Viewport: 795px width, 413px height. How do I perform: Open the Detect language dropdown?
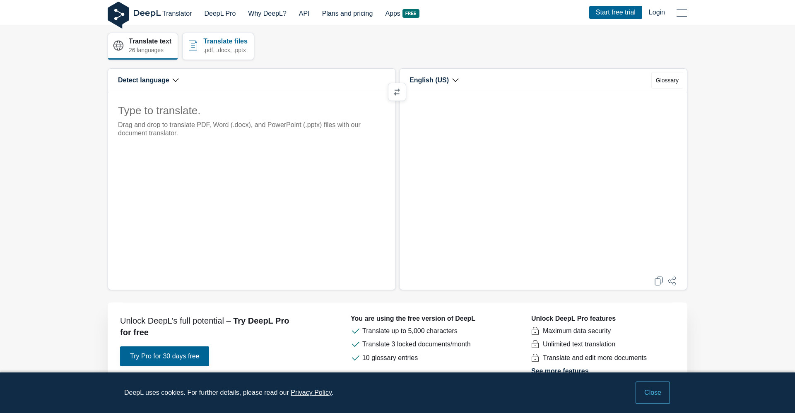tap(148, 80)
